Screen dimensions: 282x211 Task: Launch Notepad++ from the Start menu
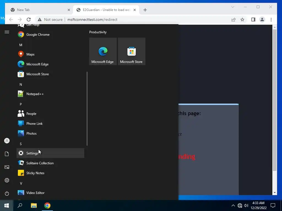[50, 94]
